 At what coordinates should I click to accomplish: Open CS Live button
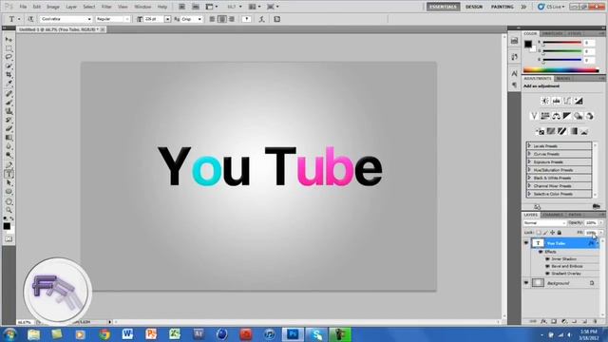552,7
